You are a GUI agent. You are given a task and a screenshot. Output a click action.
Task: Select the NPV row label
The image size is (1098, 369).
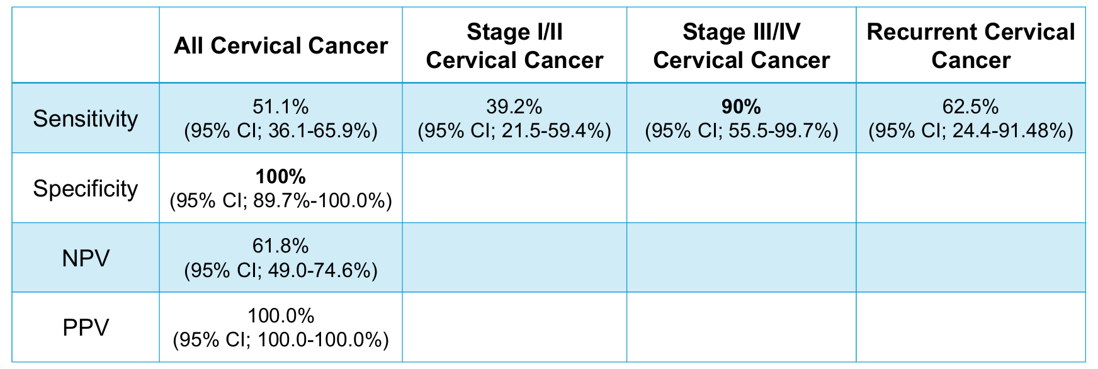pyautogui.click(x=86, y=258)
